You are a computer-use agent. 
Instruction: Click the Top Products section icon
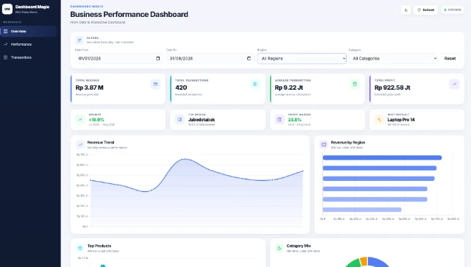(x=80, y=248)
